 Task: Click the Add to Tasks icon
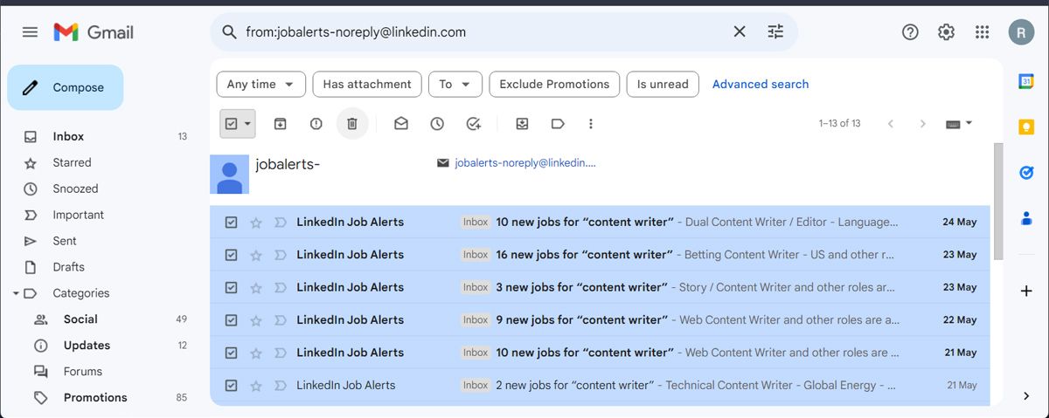474,124
